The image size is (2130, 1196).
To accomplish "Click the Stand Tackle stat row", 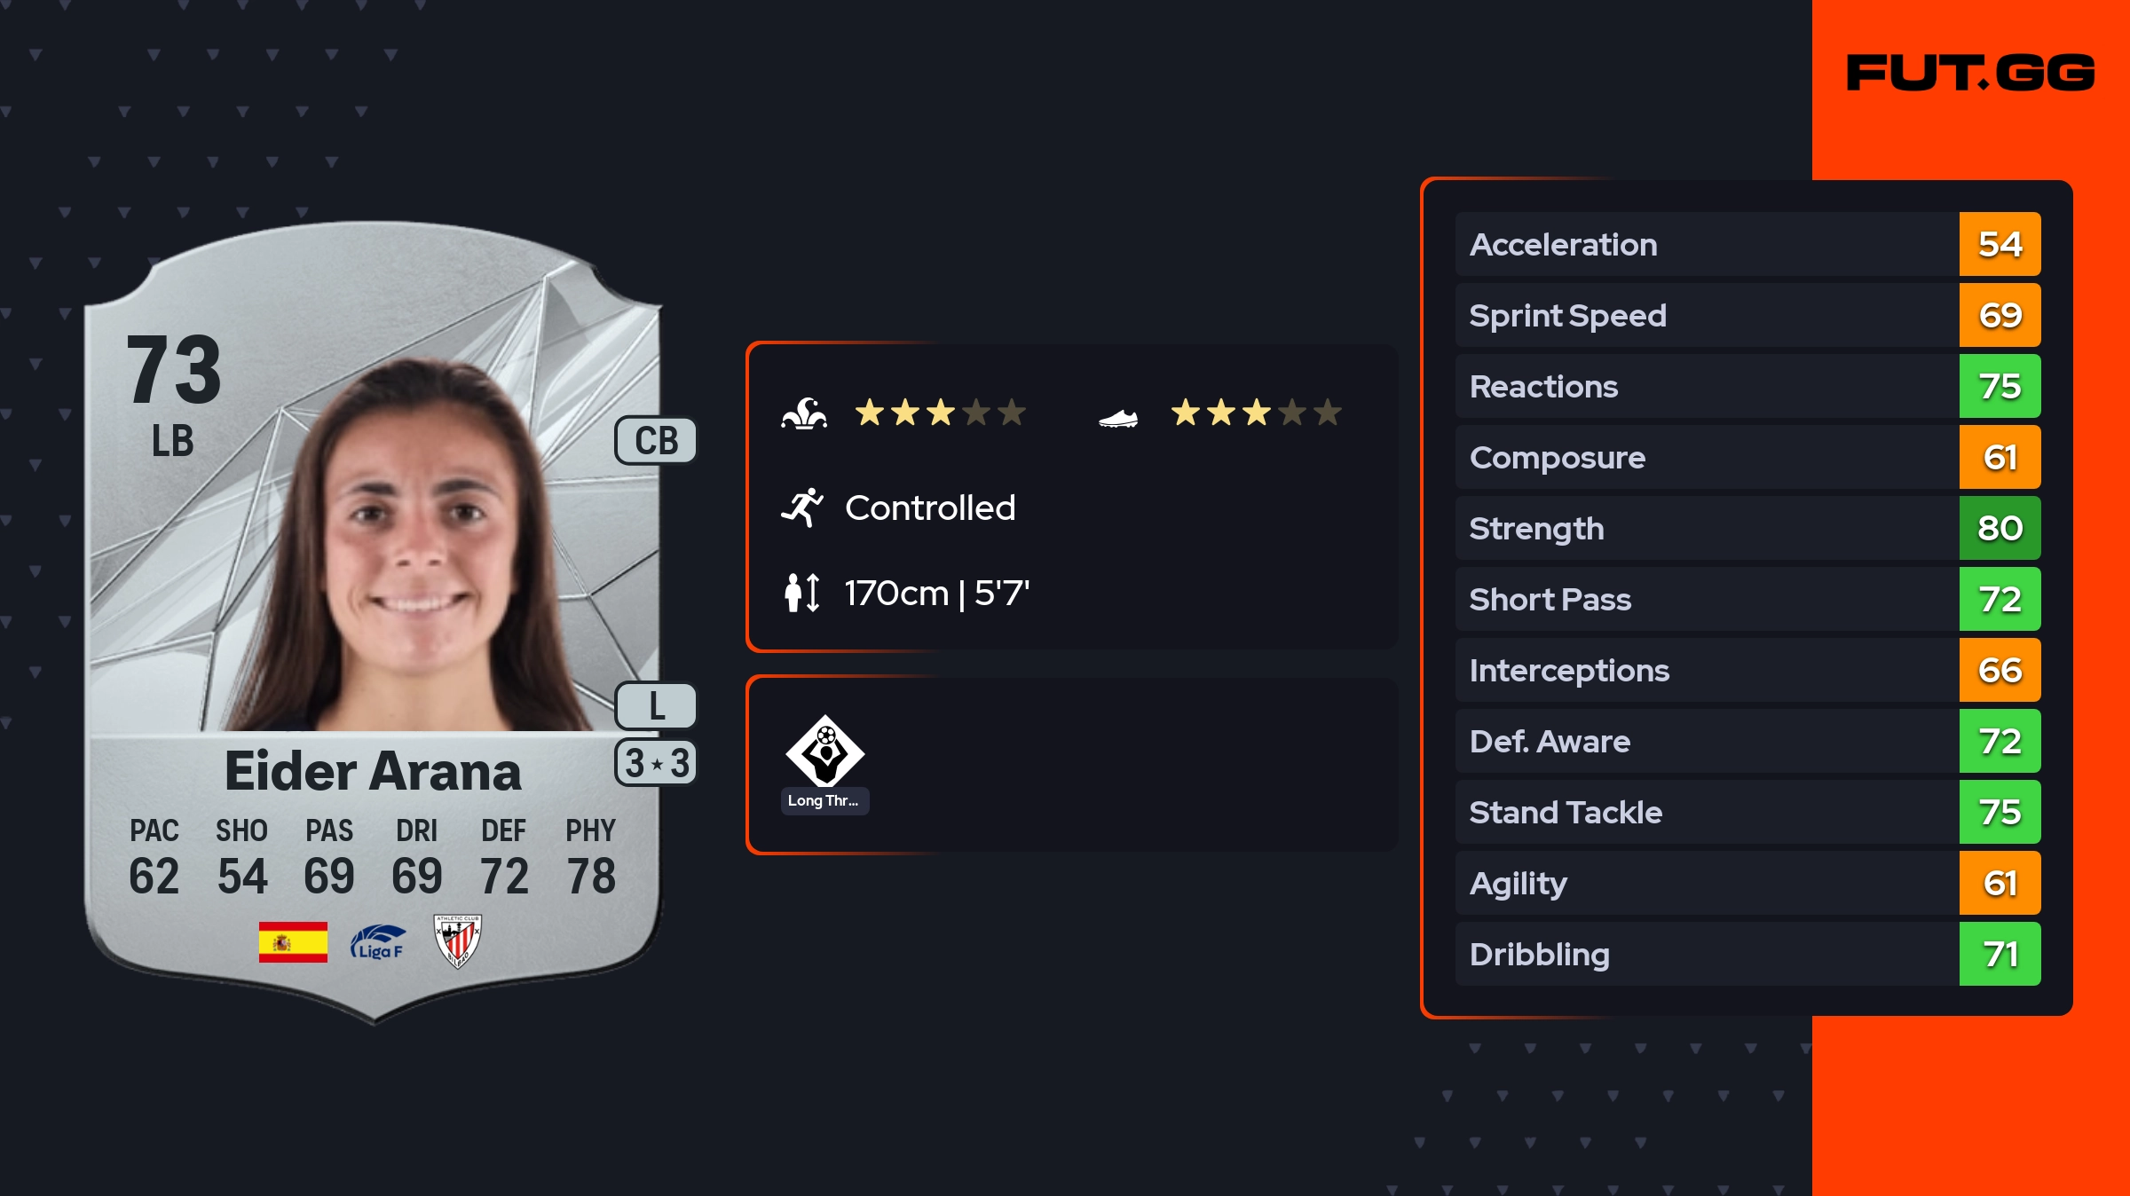I will [x=1706, y=812].
